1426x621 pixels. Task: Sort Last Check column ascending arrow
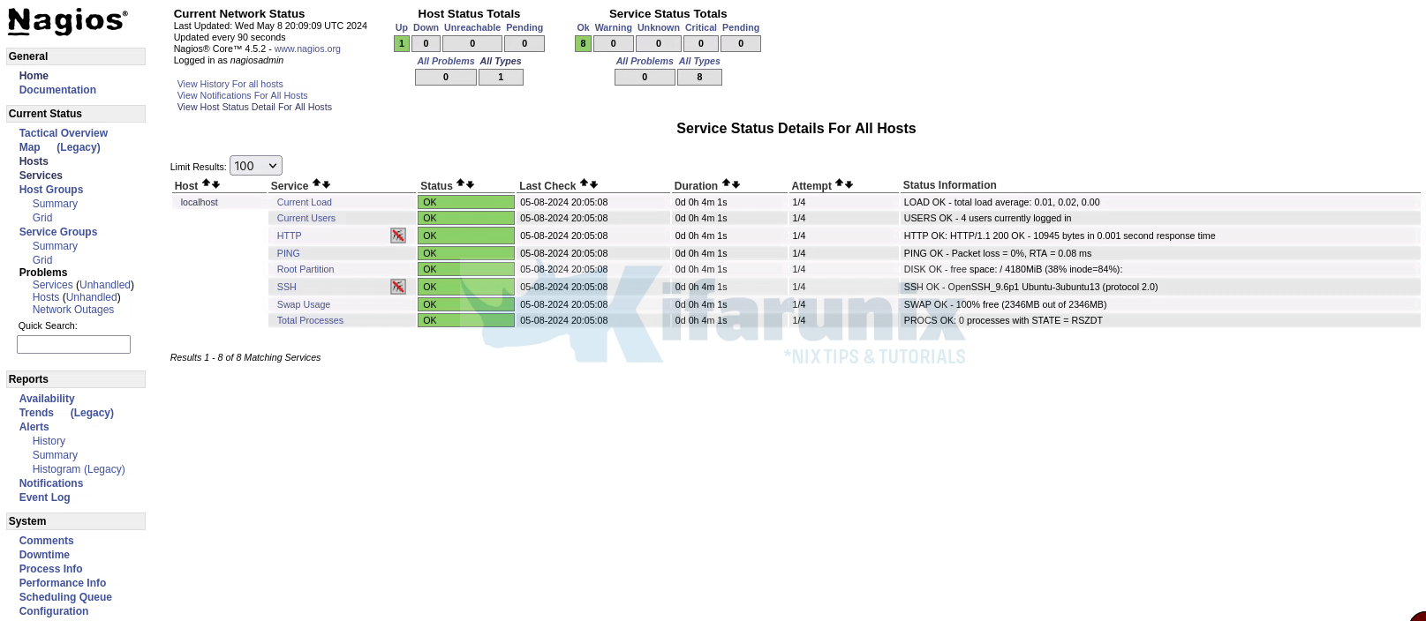(584, 184)
